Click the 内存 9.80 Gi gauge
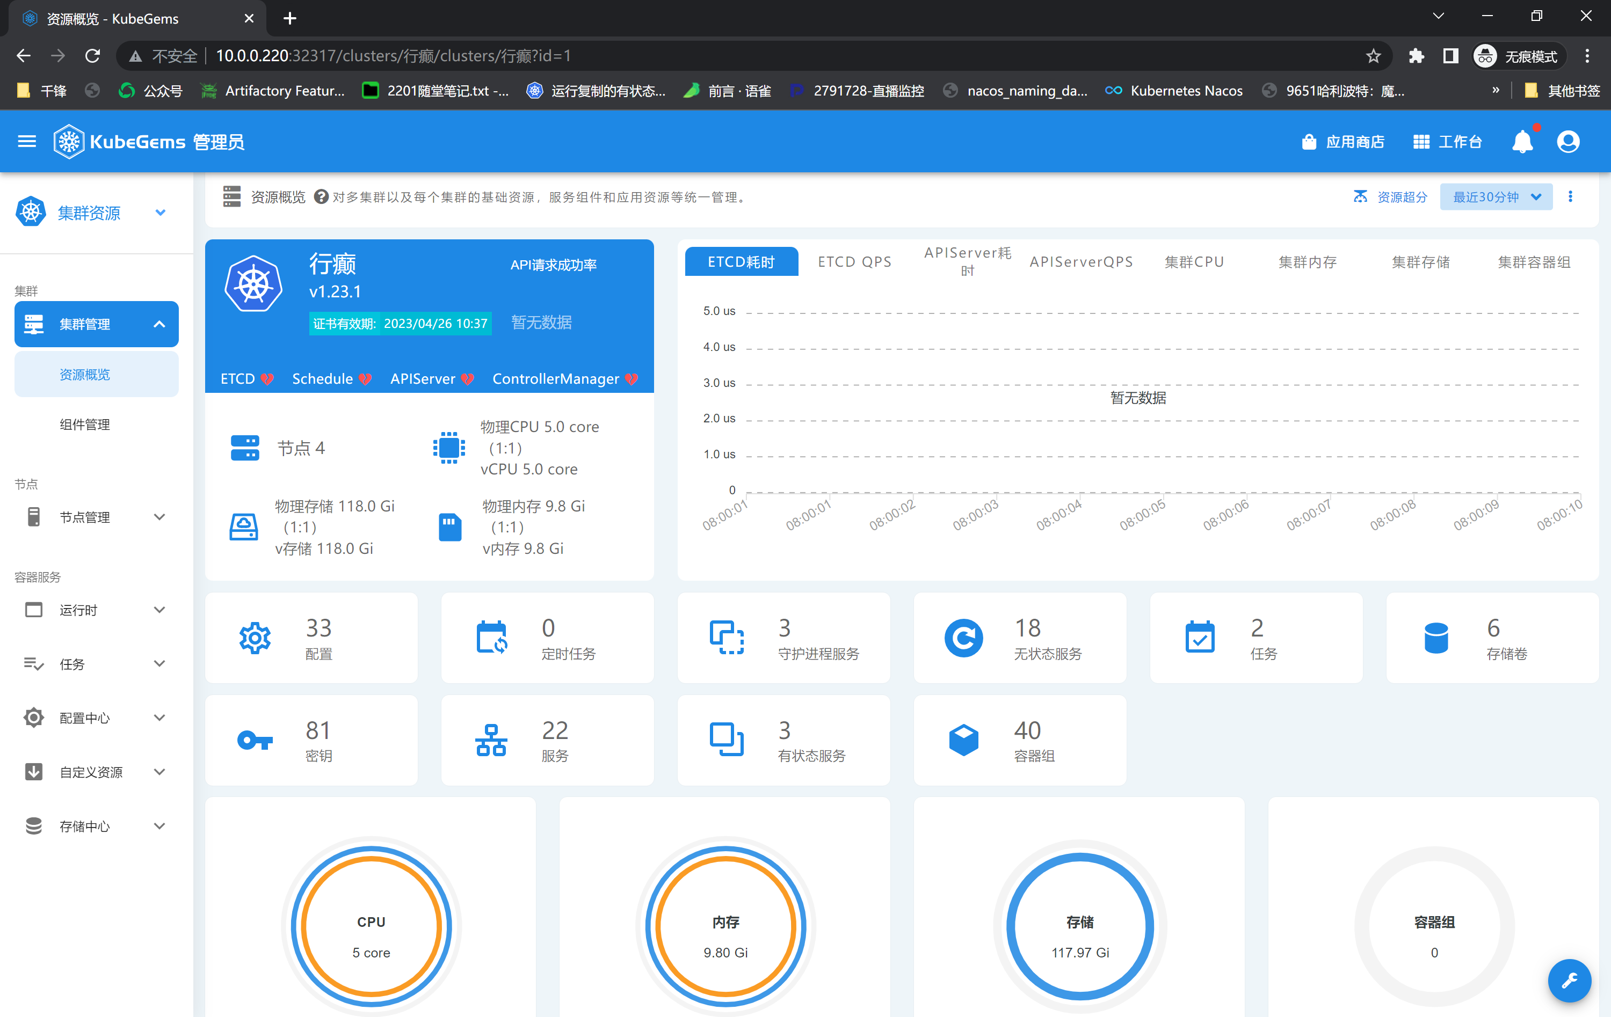 click(x=726, y=927)
